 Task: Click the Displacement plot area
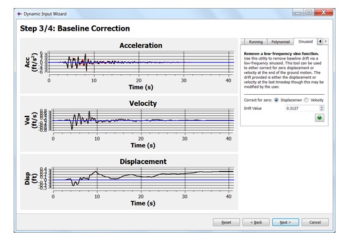pos(144,178)
